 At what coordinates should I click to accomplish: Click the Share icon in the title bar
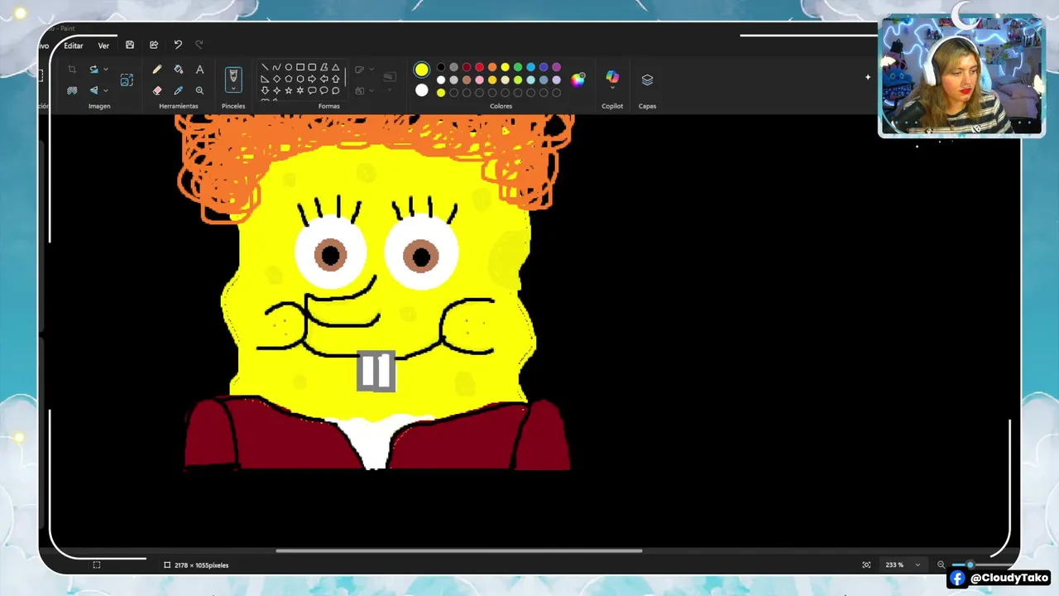[154, 45]
